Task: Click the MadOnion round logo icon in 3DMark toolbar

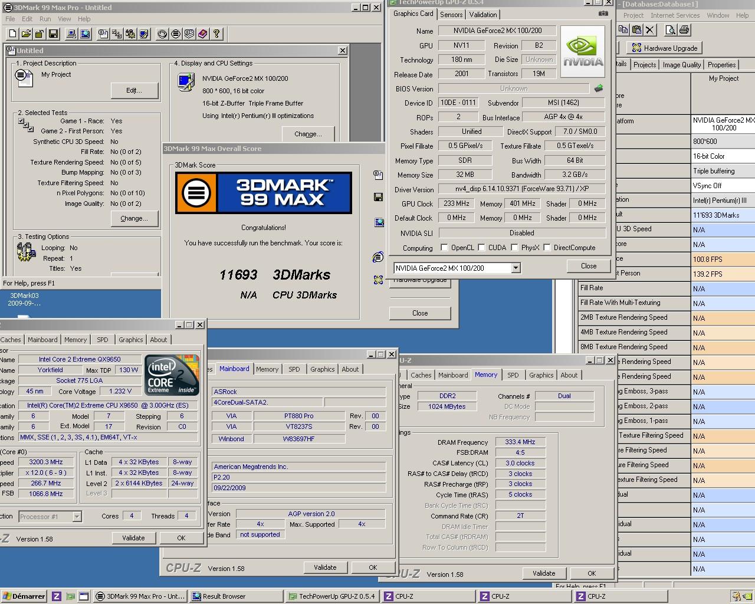Action: (175, 34)
